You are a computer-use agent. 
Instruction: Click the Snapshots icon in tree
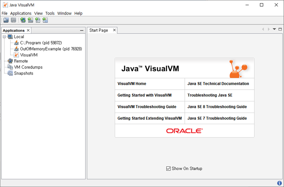[10, 73]
